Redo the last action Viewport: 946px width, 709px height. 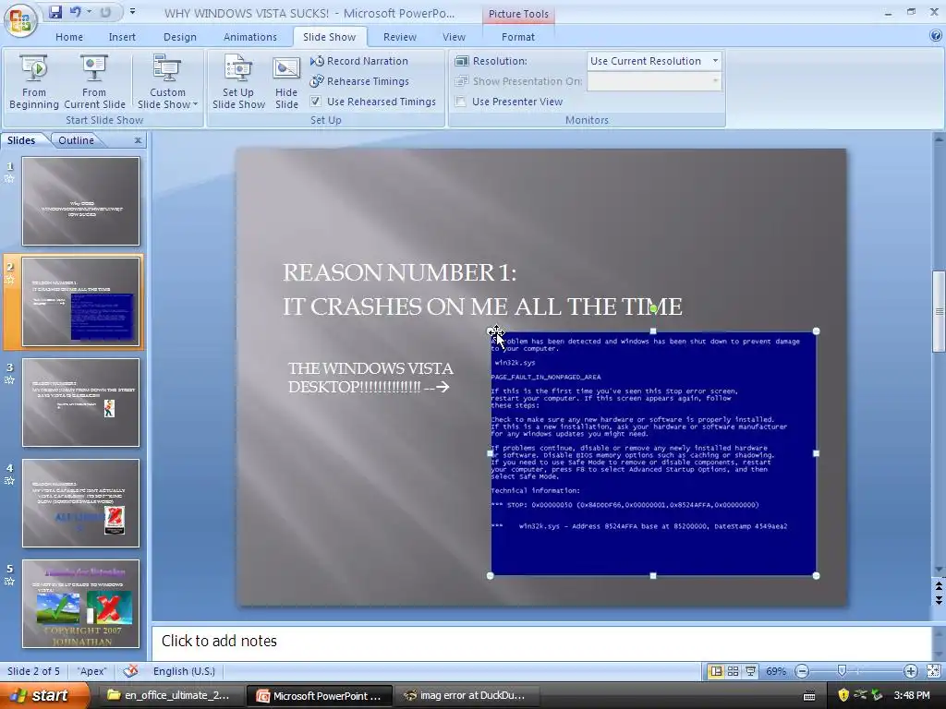click(105, 12)
